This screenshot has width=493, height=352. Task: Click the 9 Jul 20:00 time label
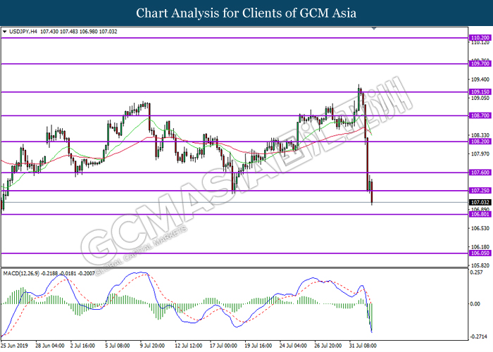(x=153, y=346)
